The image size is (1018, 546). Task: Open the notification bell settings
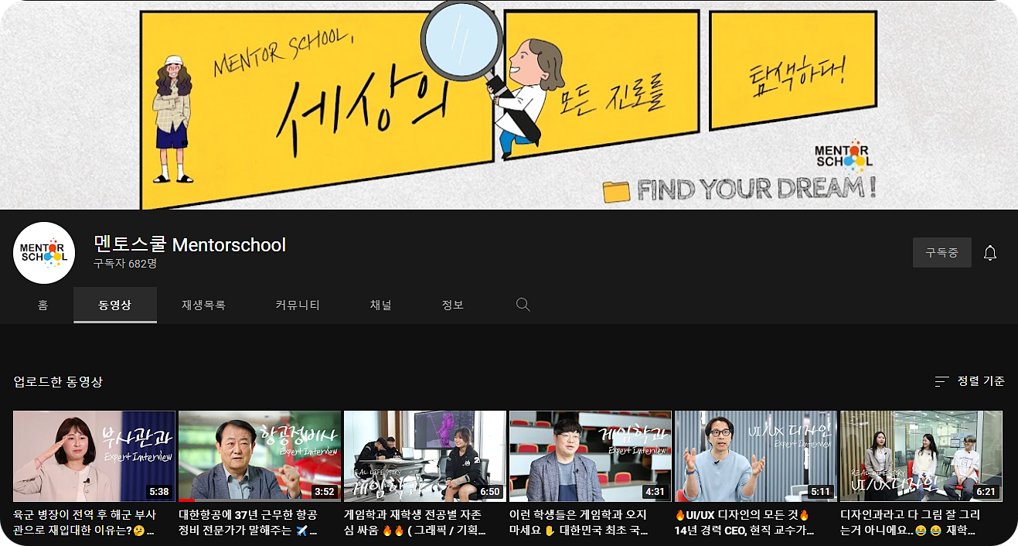pyautogui.click(x=990, y=253)
